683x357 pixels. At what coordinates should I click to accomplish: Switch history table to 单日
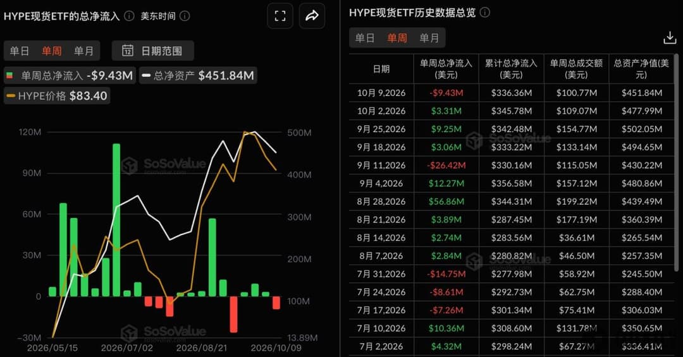click(x=365, y=38)
